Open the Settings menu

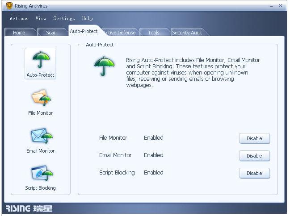click(x=64, y=18)
